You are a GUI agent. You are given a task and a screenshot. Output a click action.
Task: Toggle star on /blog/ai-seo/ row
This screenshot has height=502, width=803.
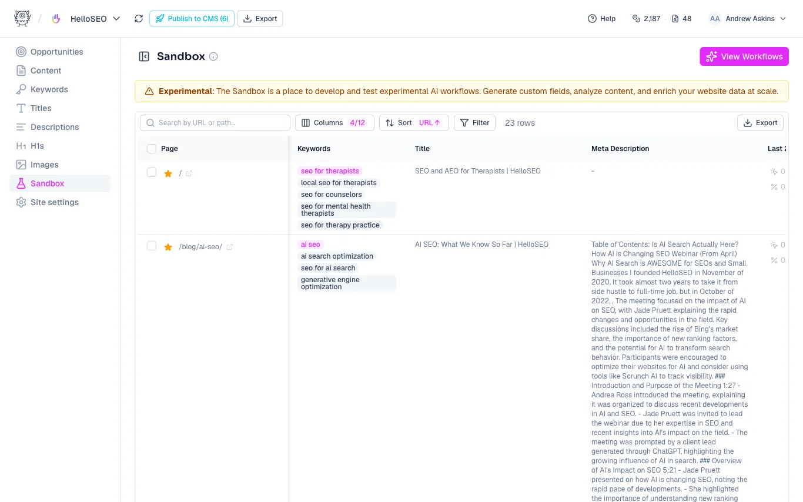tap(168, 247)
